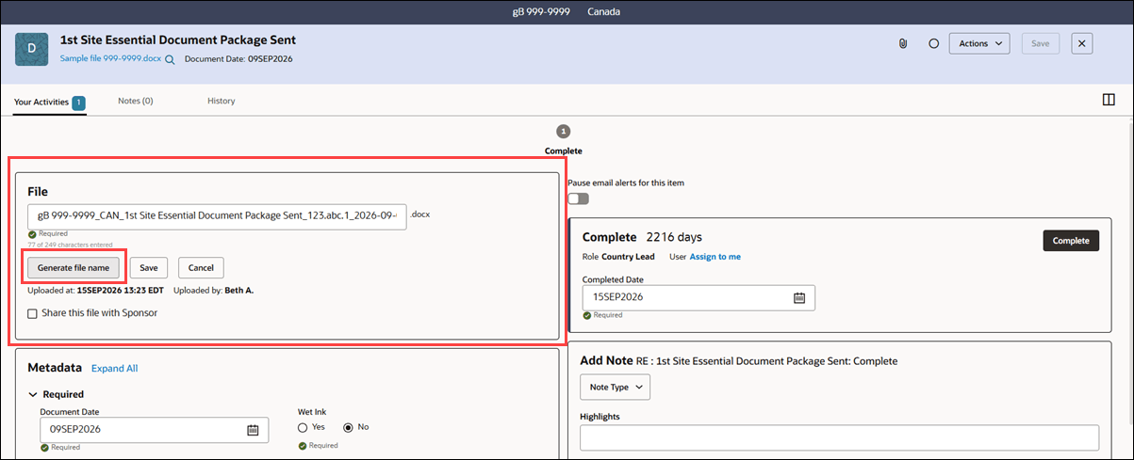Screen dimensions: 1134x460
Task: Click the Assign to me link
Action: 715,257
